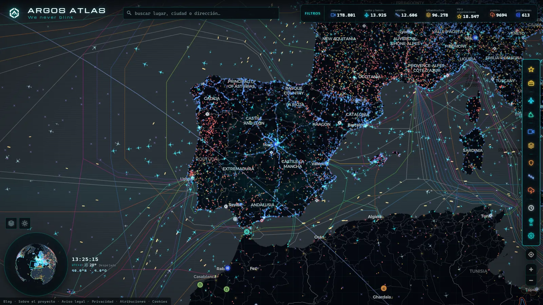The image size is (543, 305).
Task: Open Privacidad footer link
Action: (102, 301)
